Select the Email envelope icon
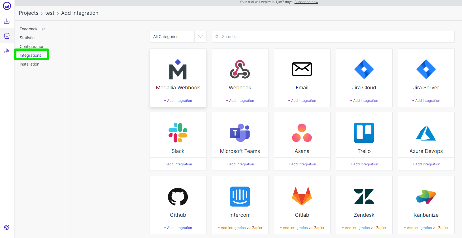The height and width of the screenshot is (238, 462). pos(302,69)
